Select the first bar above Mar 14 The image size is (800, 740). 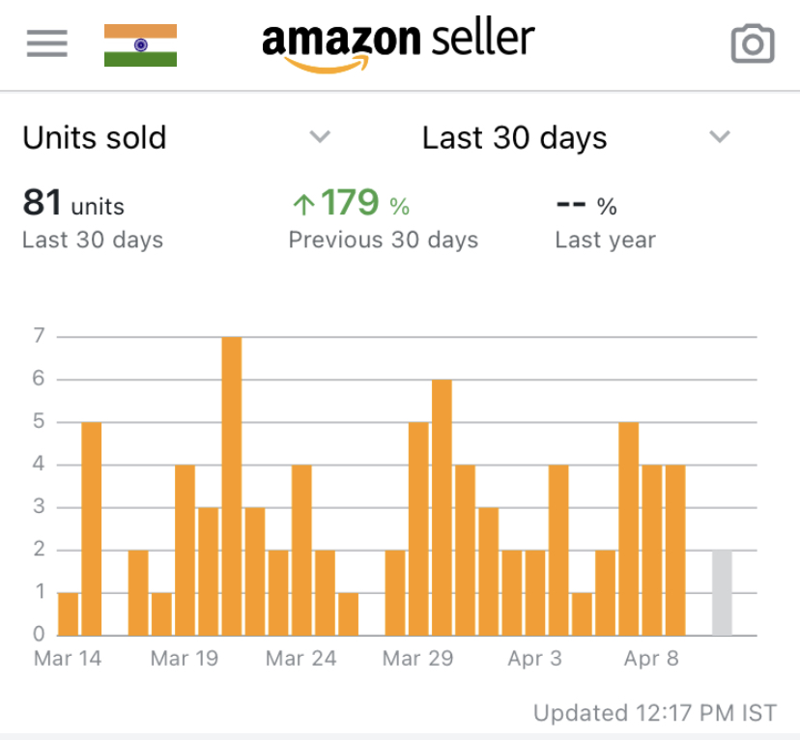(68, 613)
